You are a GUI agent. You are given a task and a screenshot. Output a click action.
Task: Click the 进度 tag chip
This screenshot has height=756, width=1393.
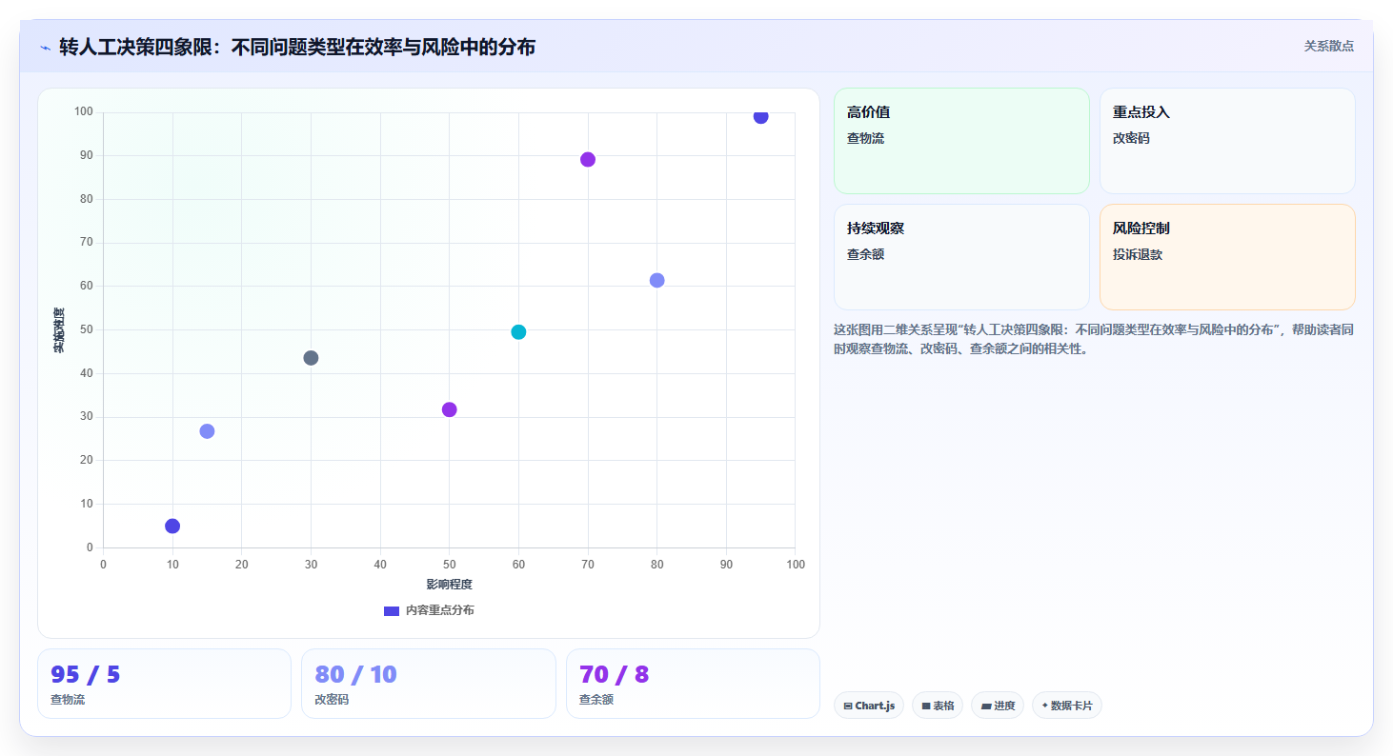pos(998,706)
